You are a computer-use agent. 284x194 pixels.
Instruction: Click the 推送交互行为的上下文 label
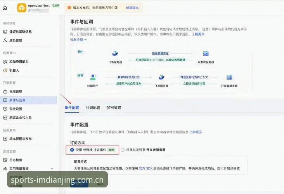pos(194,77)
